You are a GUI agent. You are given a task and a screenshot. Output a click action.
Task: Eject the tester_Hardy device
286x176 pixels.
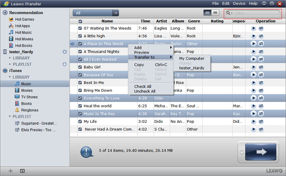[x=64, y=52]
